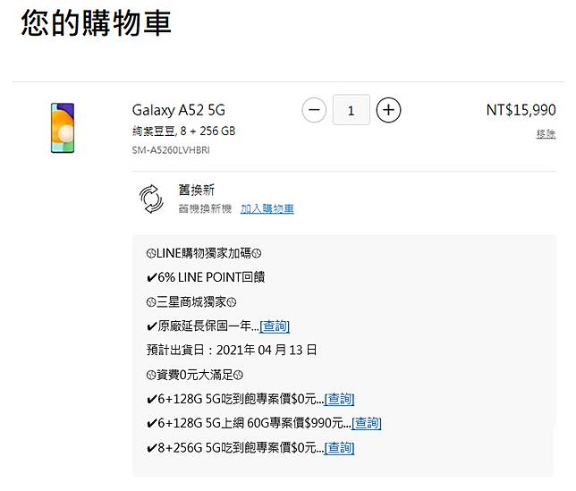Click the Galaxy A52 5G product name

[x=179, y=110]
